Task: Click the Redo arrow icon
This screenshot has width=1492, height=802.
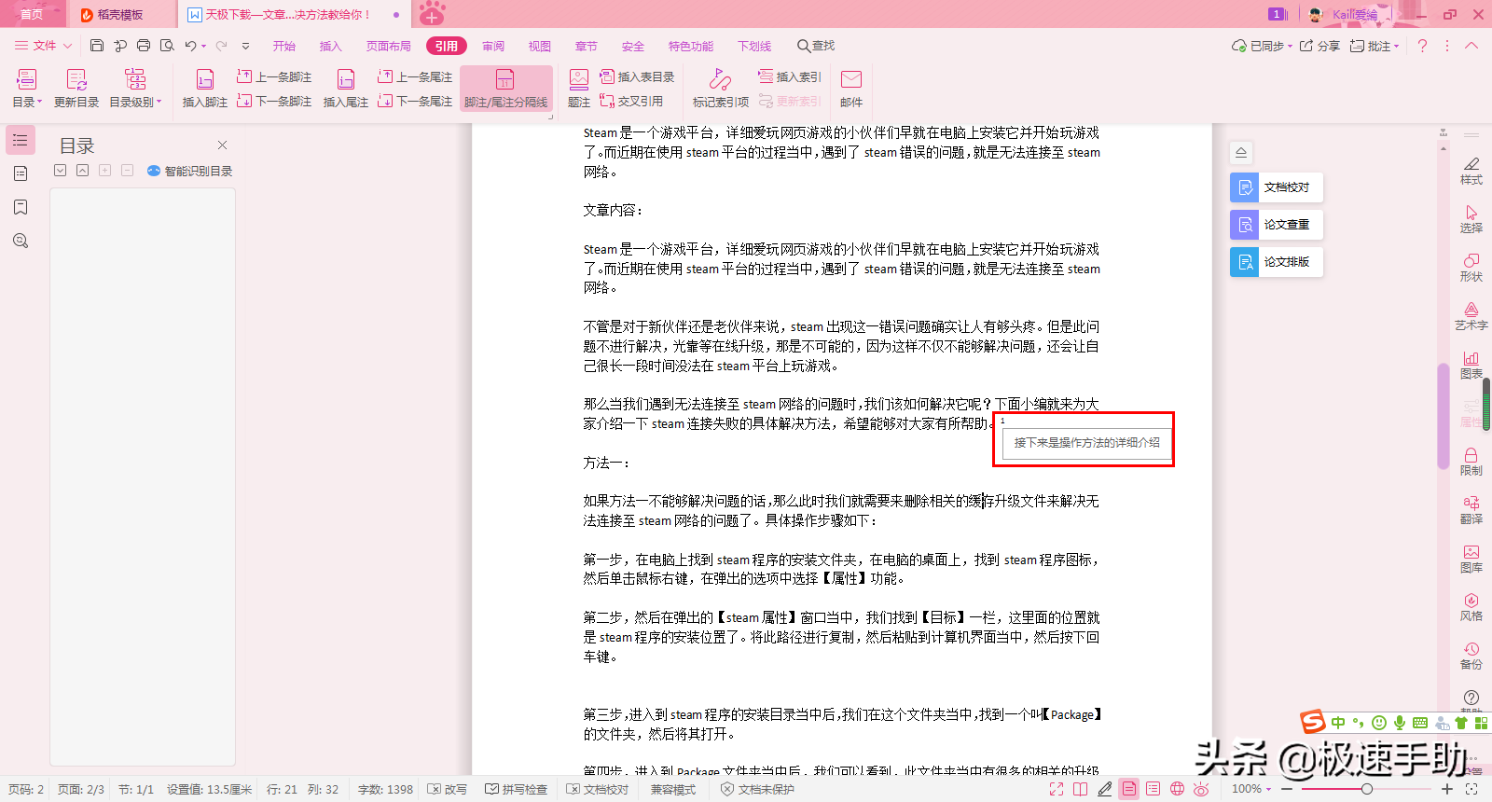Action: point(221,46)
